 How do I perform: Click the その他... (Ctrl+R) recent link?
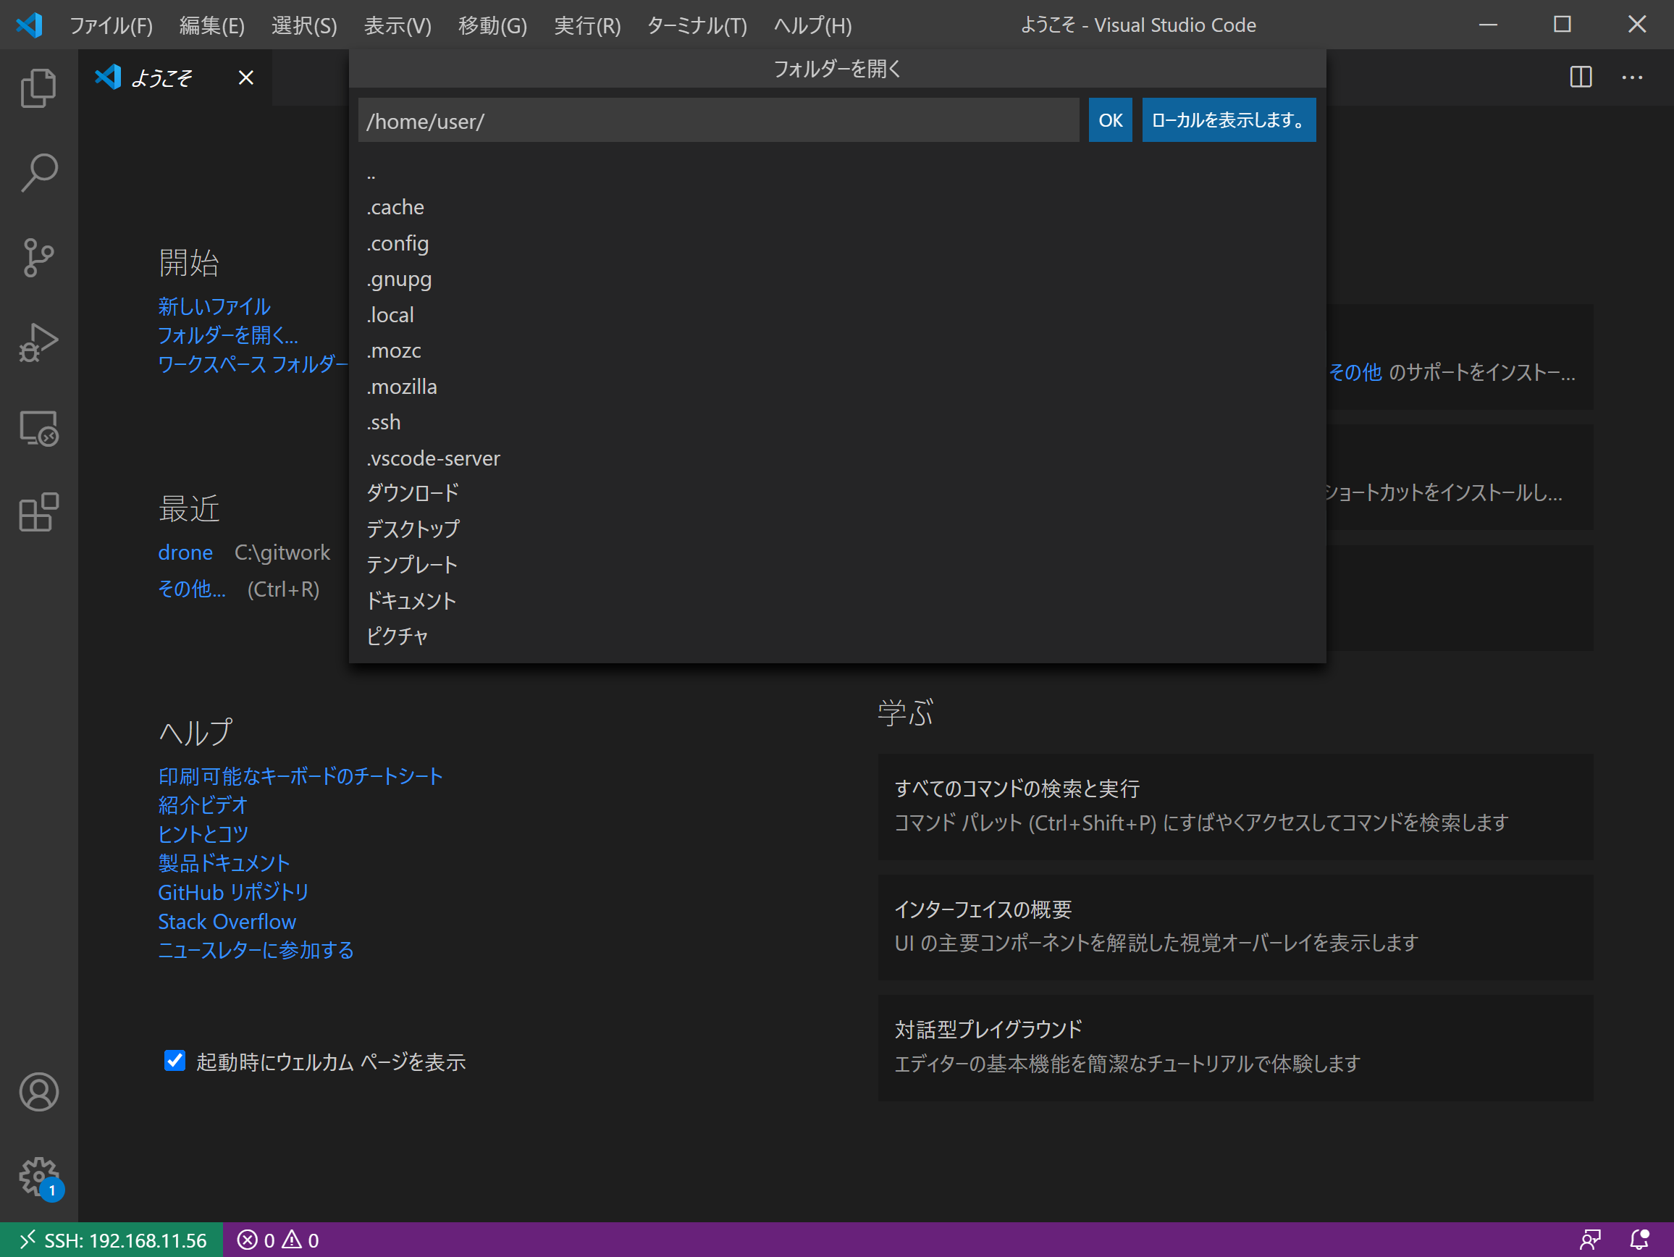pos(191,589)
